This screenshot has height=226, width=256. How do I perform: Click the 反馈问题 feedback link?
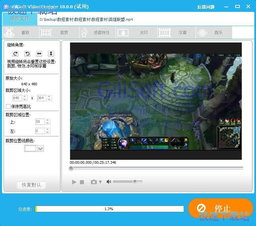tap(206, 7)
